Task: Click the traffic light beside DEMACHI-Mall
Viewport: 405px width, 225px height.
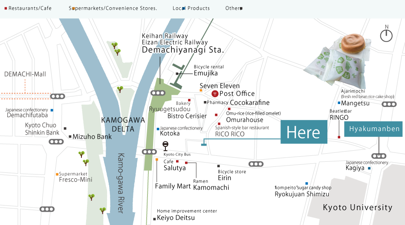Action: pyautogui.click(x=58, y=96)
